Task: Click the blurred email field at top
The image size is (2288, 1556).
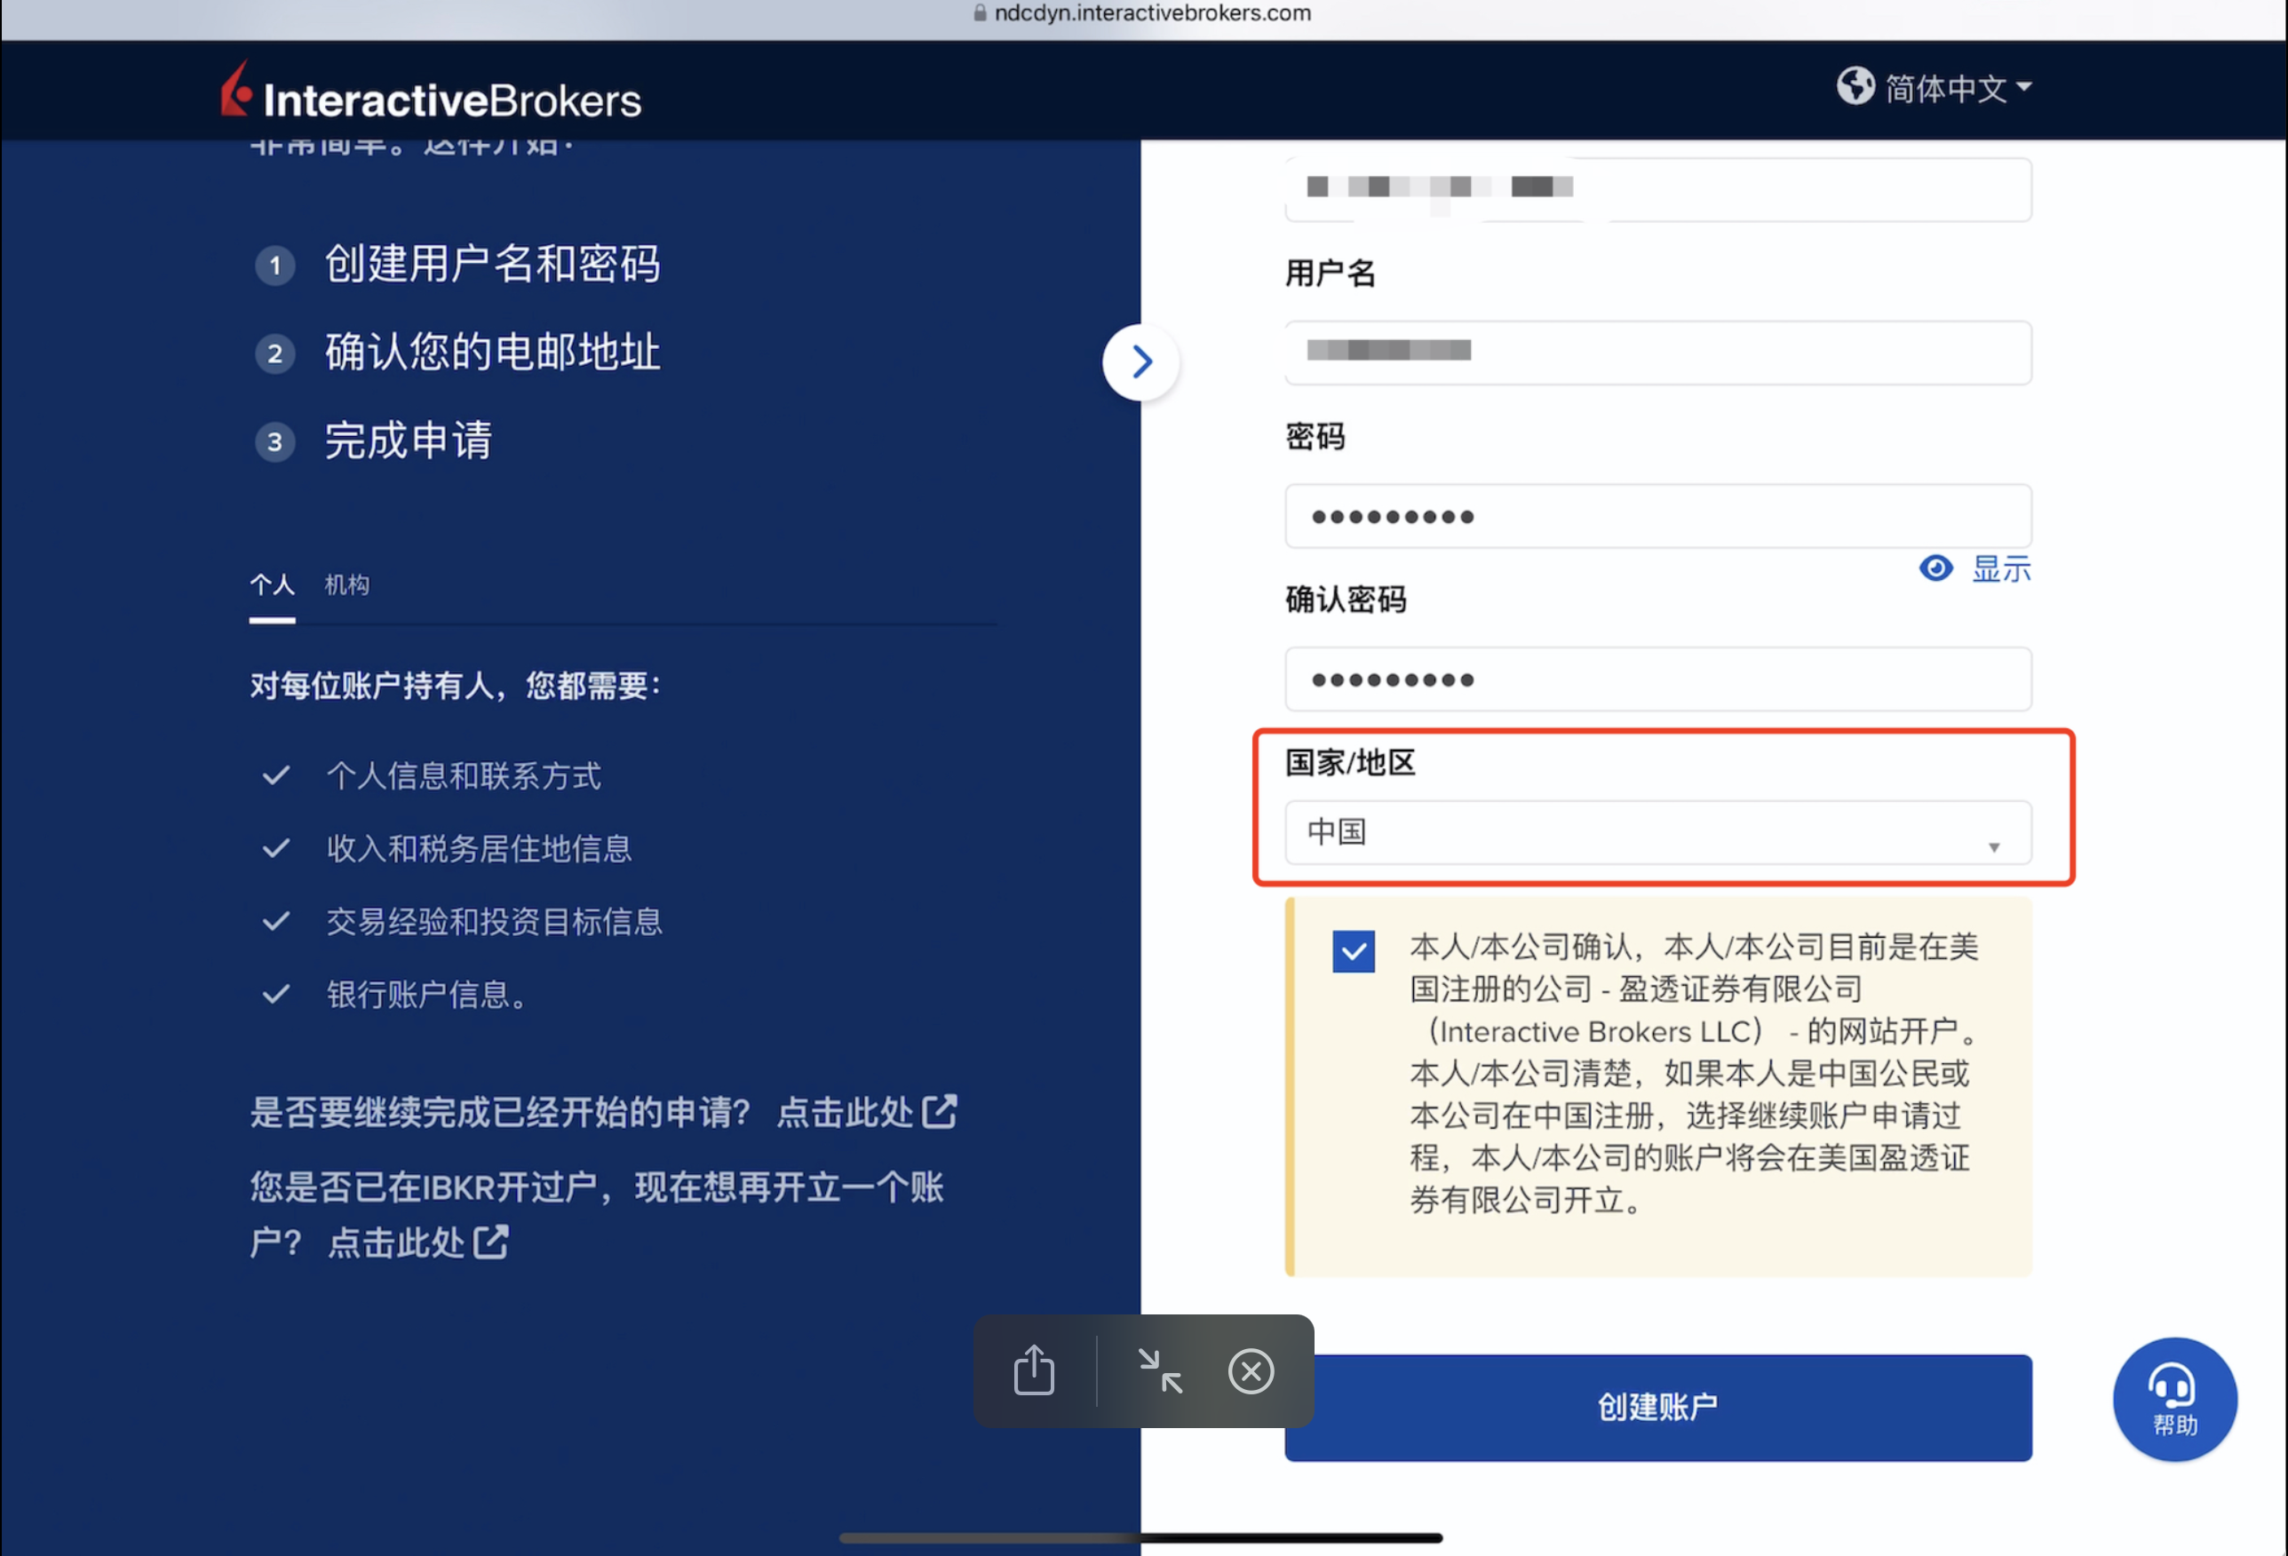Action: [x=1658, y=189]
